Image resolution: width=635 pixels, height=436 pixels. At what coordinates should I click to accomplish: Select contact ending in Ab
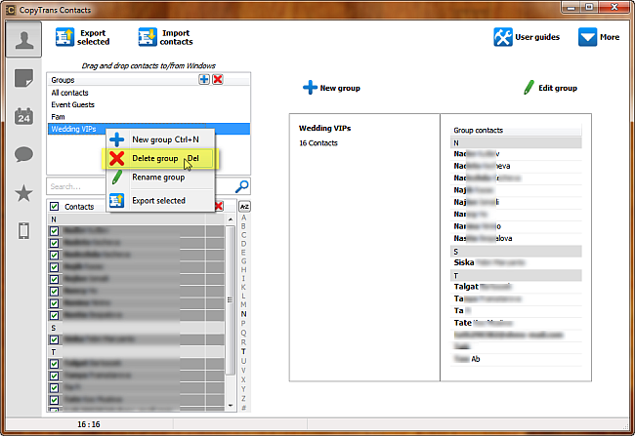(x=516, y=359)
